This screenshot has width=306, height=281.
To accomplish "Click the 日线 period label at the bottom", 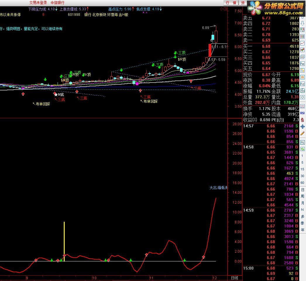I will [235, 278].
